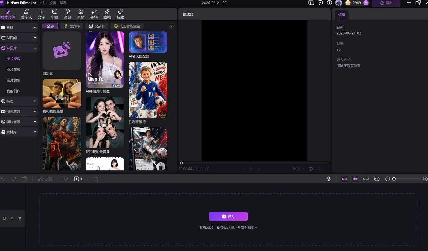Open the downloads icon in title bar
The height and width of the screenshot is (251, 428).
coord(329,3)
